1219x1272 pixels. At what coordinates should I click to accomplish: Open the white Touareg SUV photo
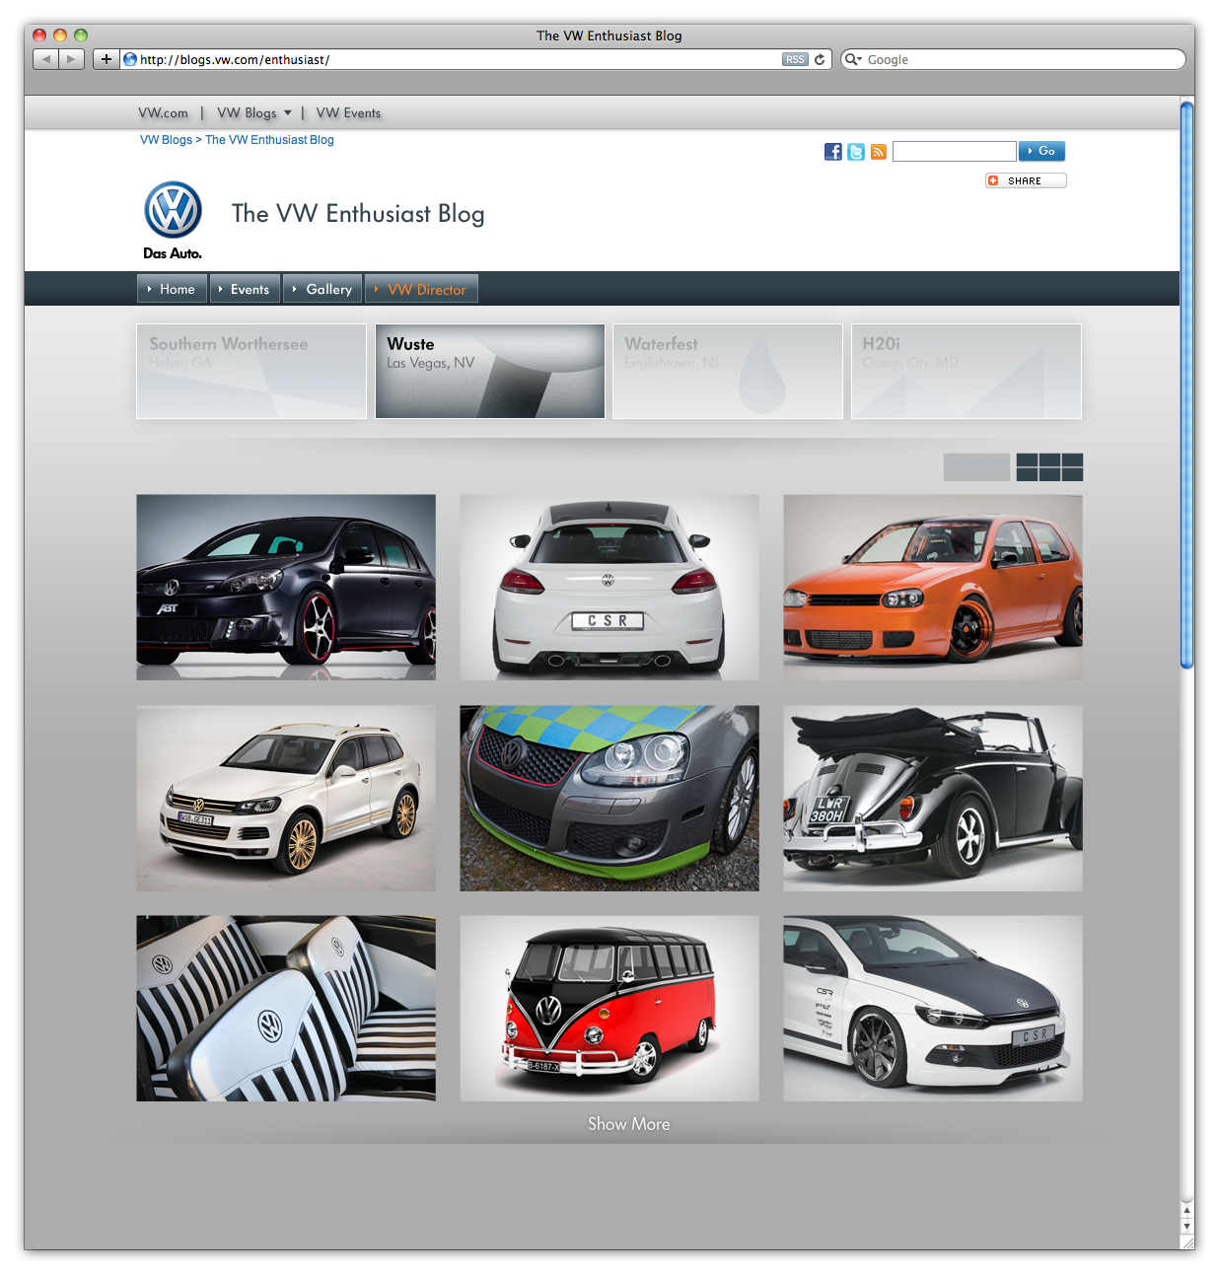[x=286, y=799]
